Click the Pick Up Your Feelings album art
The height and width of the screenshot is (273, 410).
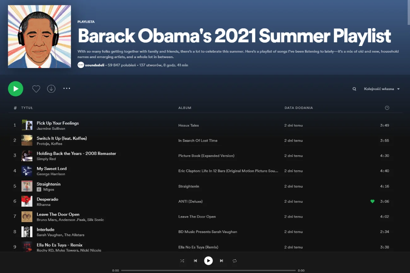tap(27, 125)
